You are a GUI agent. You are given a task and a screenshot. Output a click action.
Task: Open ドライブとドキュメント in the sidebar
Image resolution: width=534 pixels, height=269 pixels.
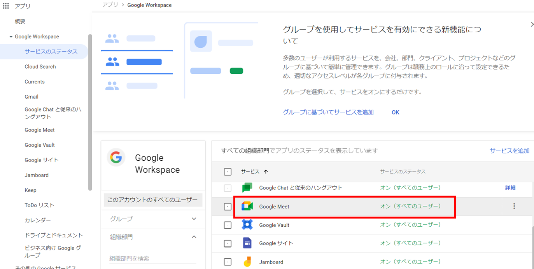point(54,235)
